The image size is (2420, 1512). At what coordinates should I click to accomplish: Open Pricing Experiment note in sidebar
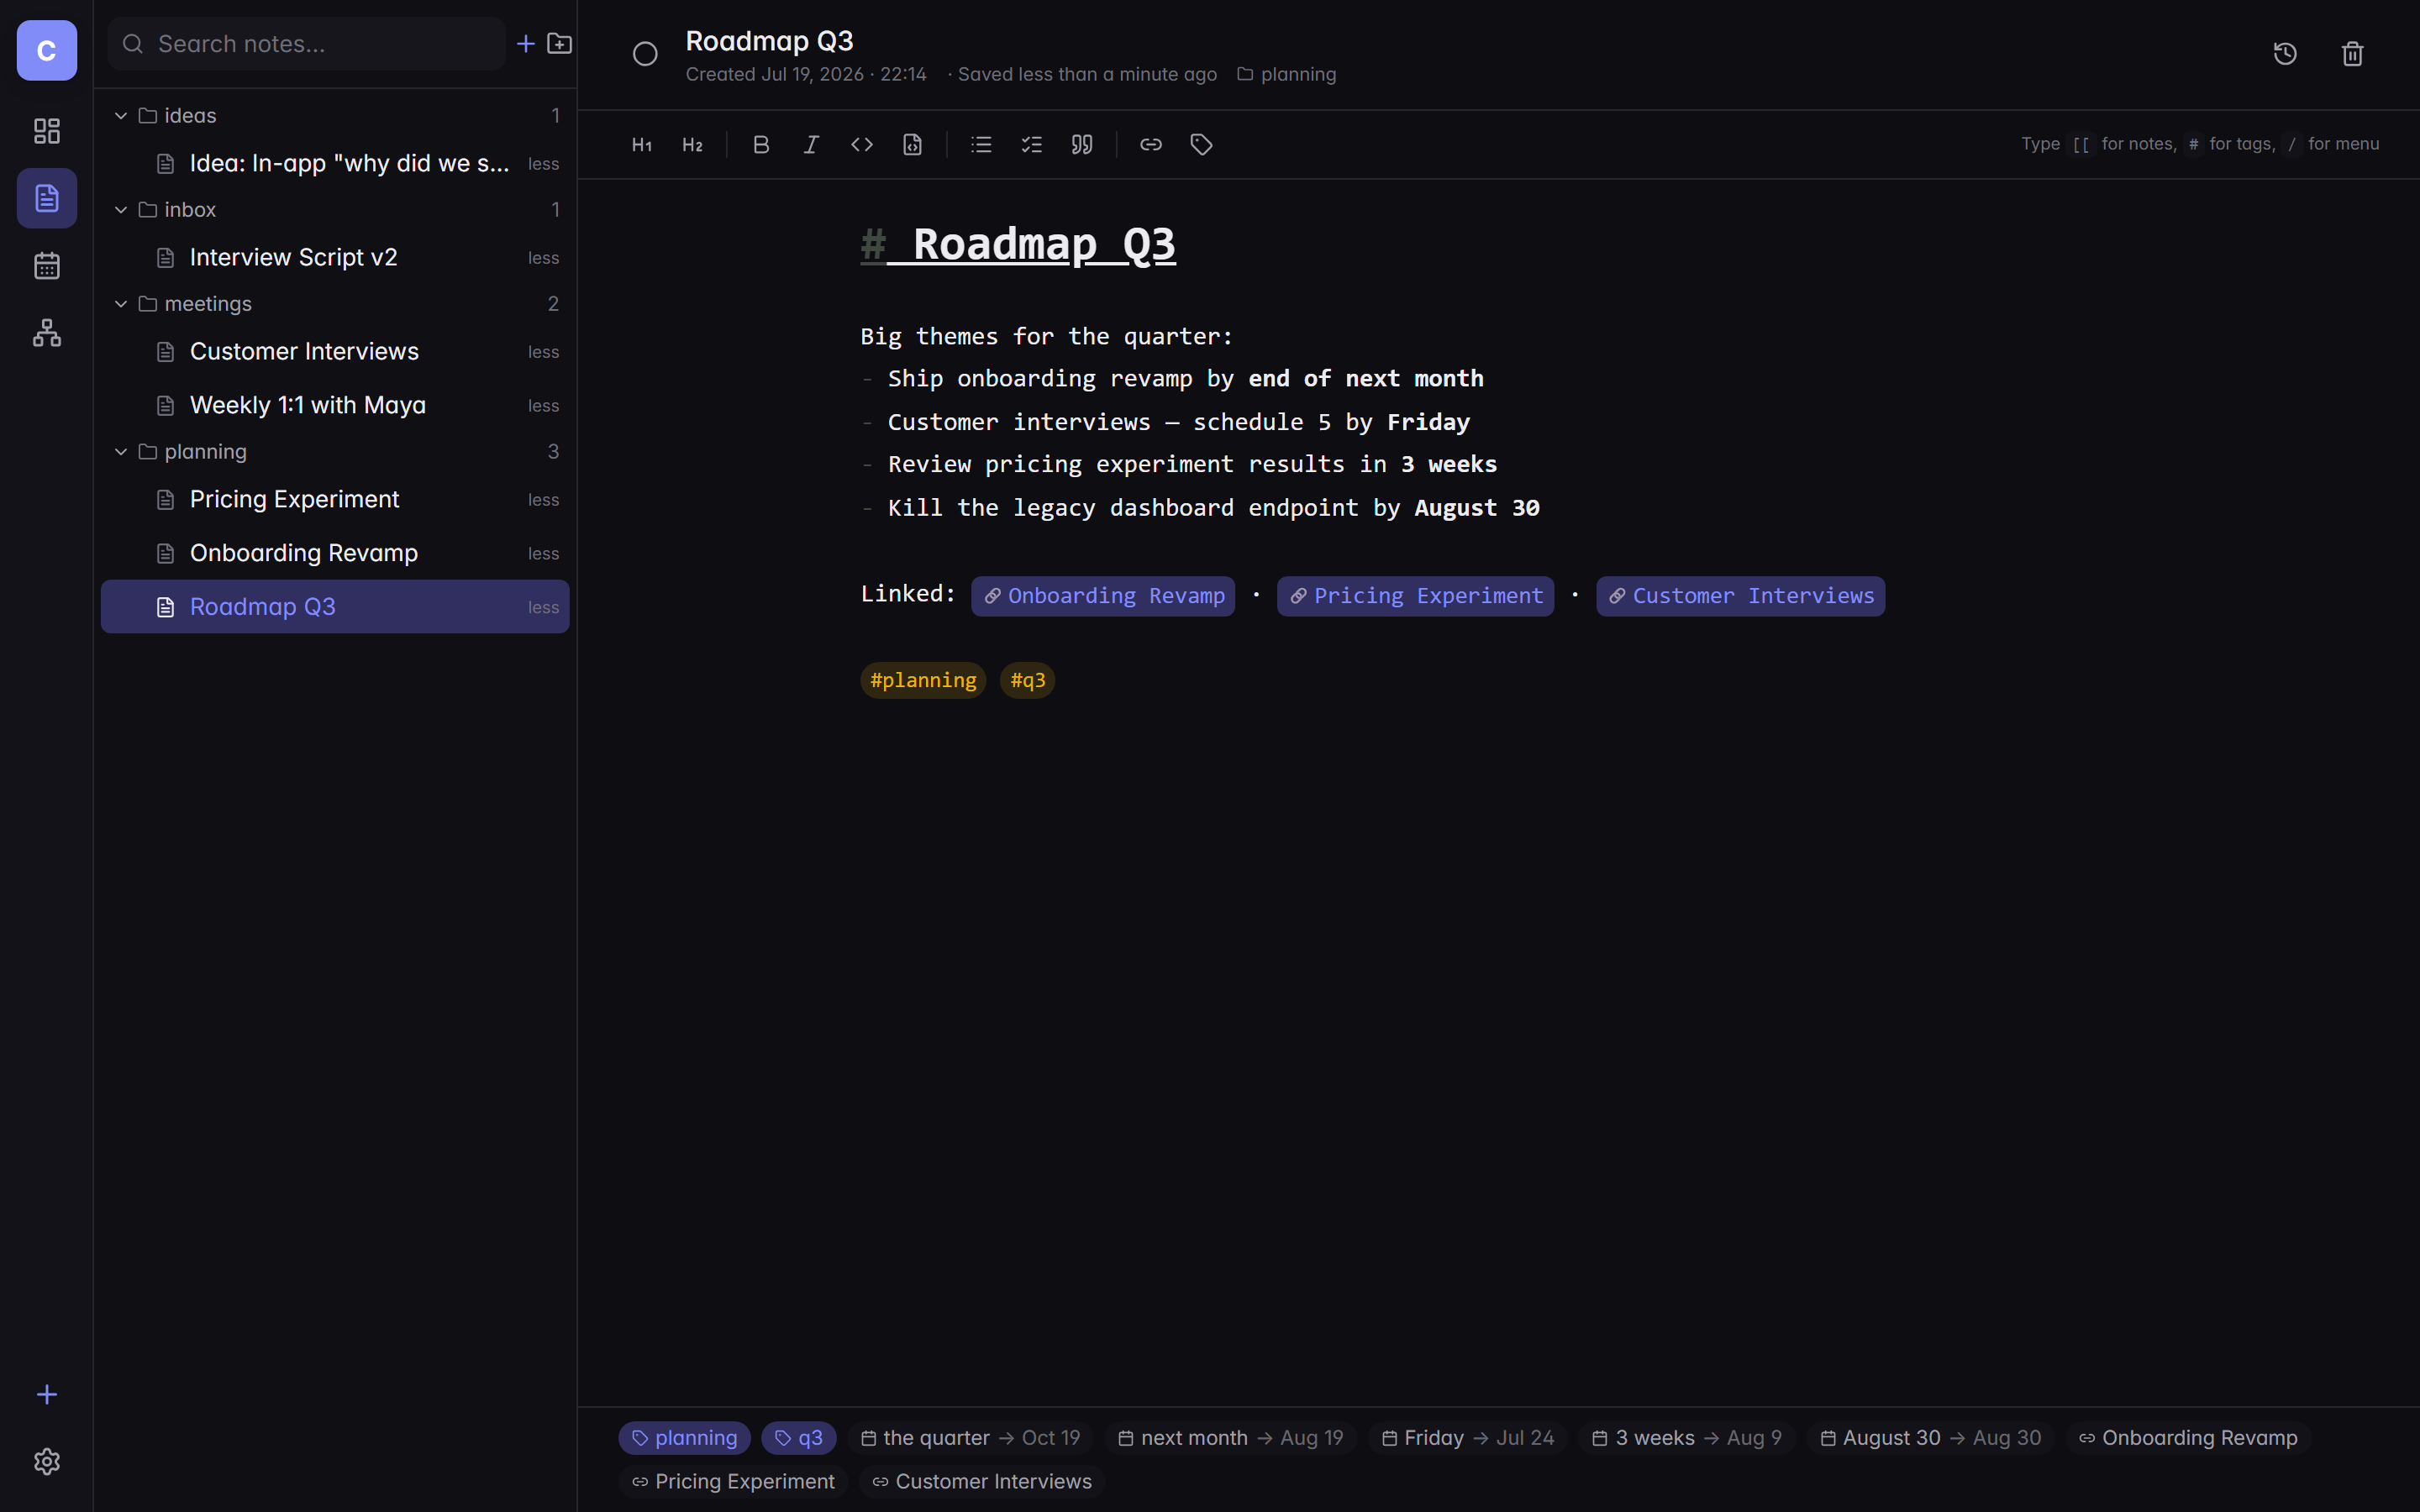click(x=335, y=499)
